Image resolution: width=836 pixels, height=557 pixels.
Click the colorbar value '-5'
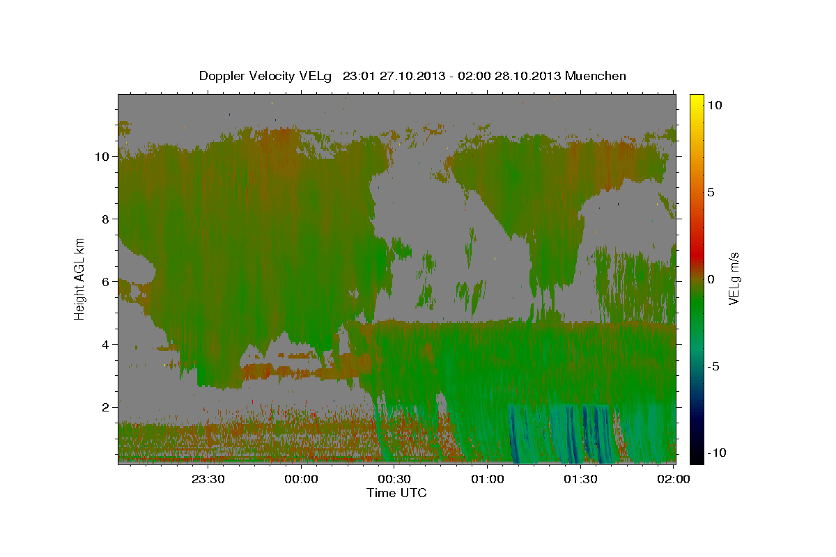[x=713, y=366]
